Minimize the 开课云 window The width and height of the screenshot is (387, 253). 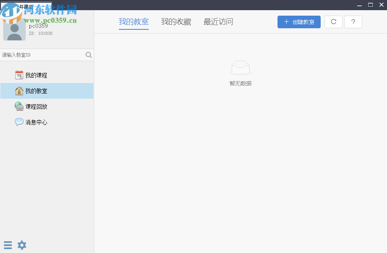click(359, 5)
